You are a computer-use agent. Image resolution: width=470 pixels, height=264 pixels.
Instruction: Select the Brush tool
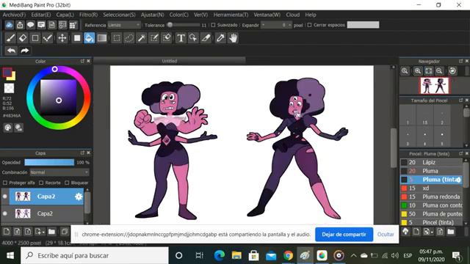(10, 38)
